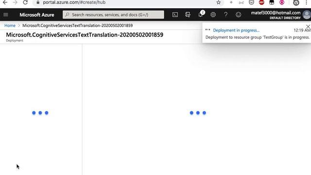Open the help question mark
Image resolution: width=311 pixels, height=175 pixels.
tap(225, 15)
